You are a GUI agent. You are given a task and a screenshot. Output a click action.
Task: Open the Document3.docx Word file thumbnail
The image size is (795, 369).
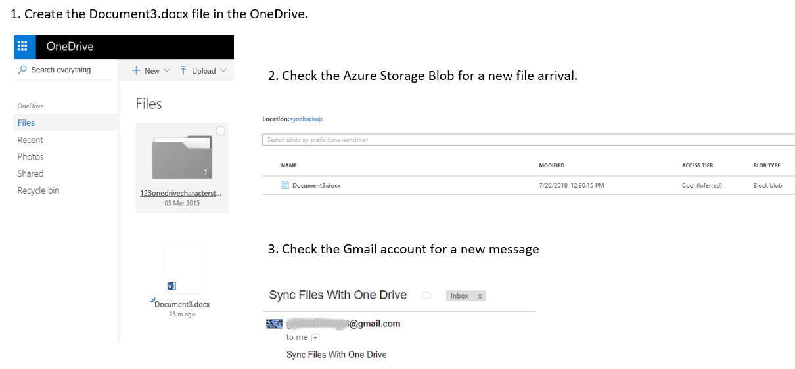pyautogui.click(x=182, y=267)
